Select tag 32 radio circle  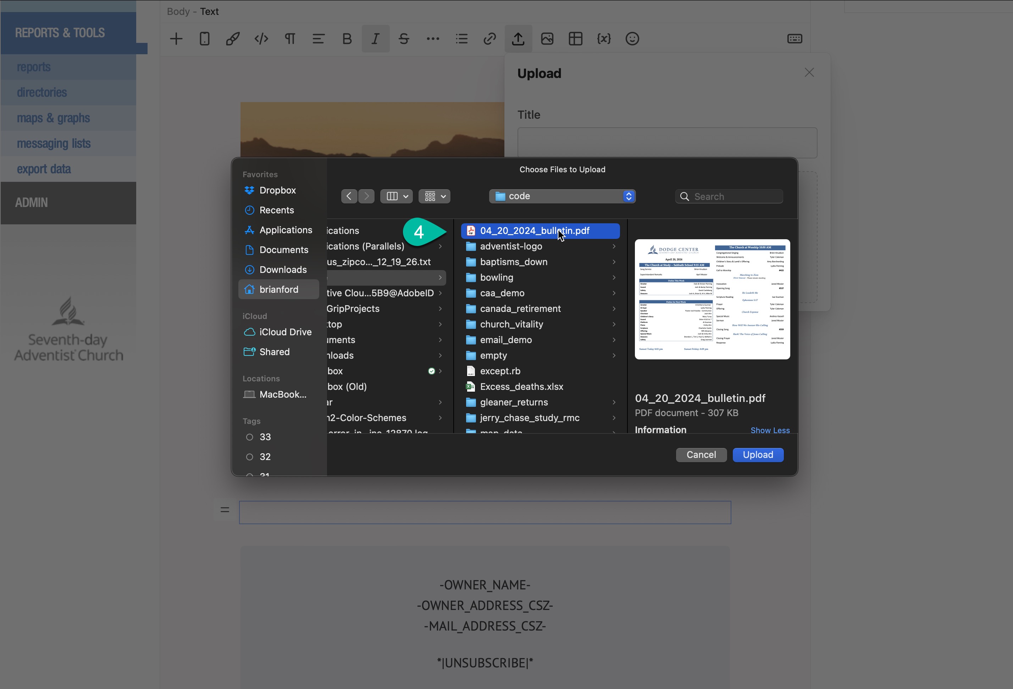[x=249, y=457]
